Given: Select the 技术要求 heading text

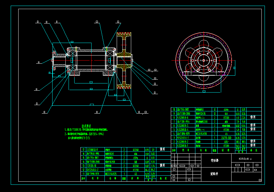Looking at the screenshot, I should (86, 126).
